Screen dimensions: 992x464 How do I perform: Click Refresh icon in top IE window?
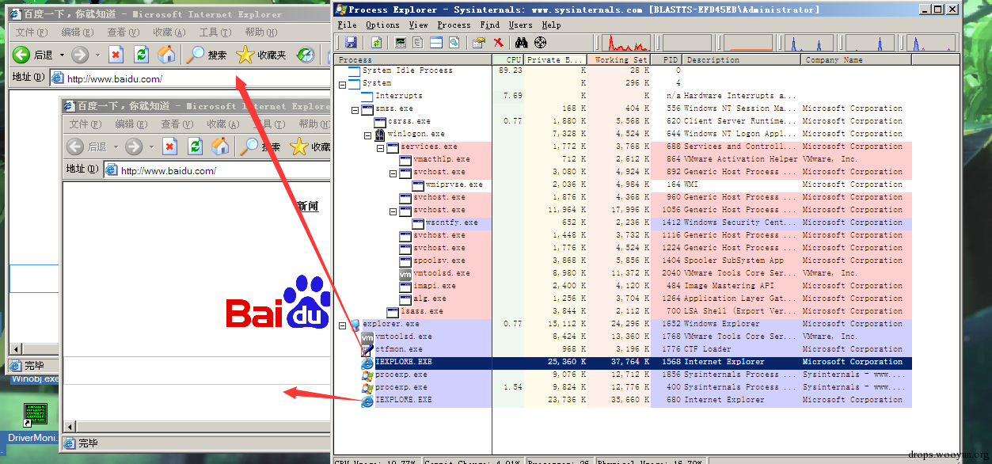click(x=141, y=55)
